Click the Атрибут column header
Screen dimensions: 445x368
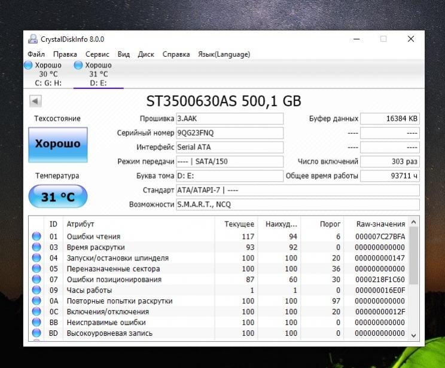click(x=139, y=223)
